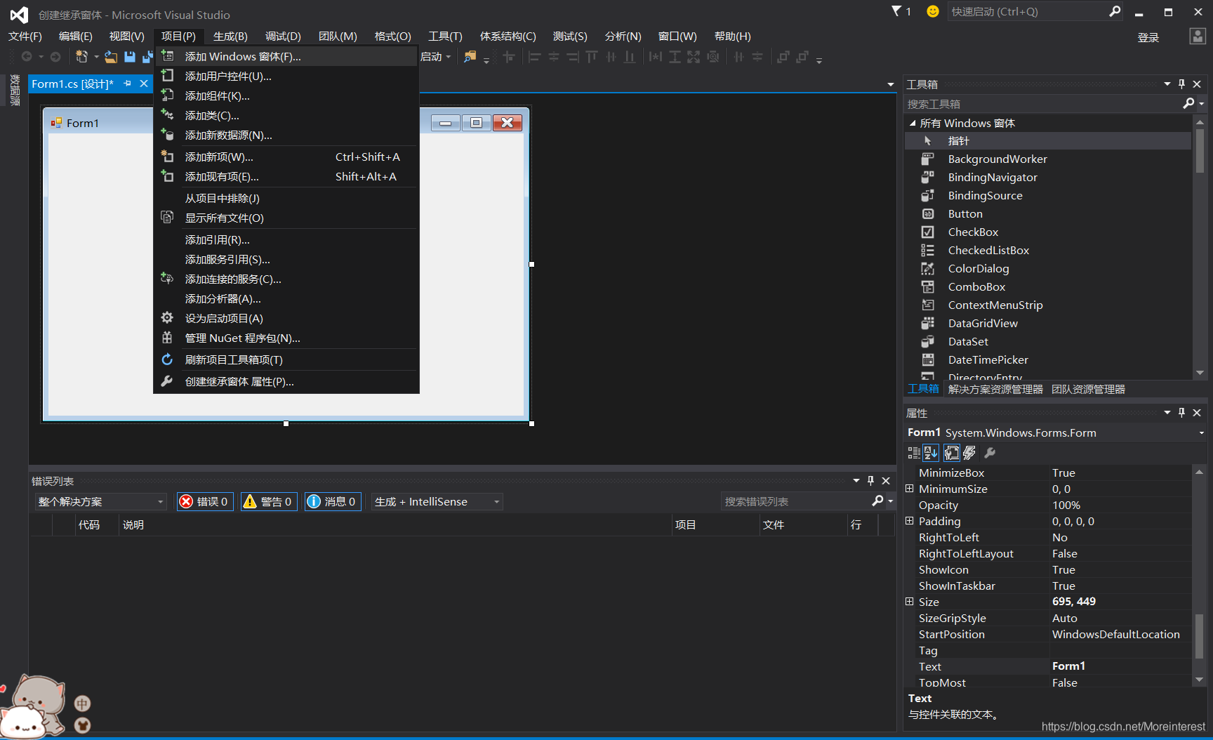Click the Property Pages wrench icon
1213x740 pixels.
pyautogui.click(x=990, y=453)
